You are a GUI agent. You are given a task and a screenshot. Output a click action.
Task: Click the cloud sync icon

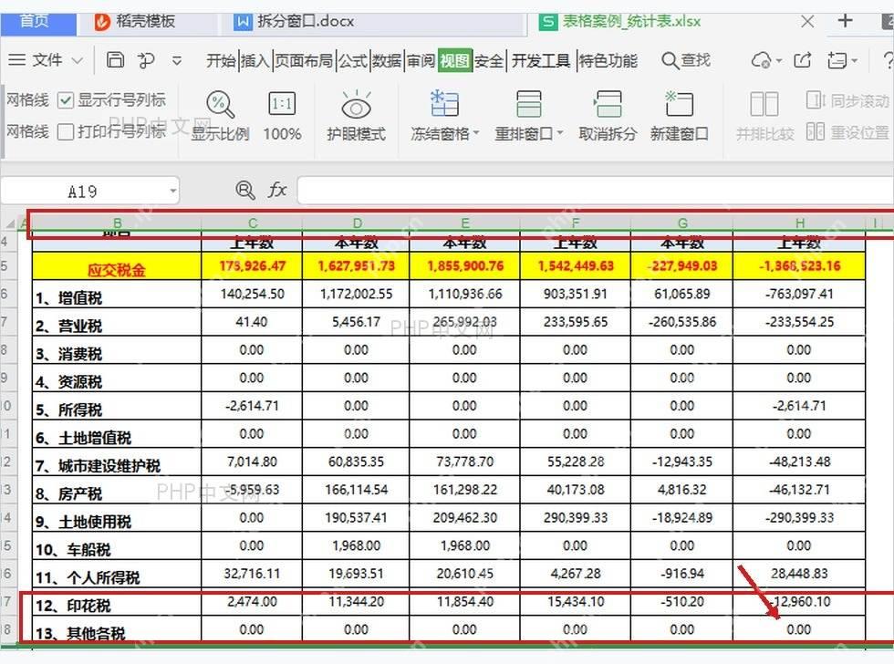pyautogui.click(x=761, y=60)
